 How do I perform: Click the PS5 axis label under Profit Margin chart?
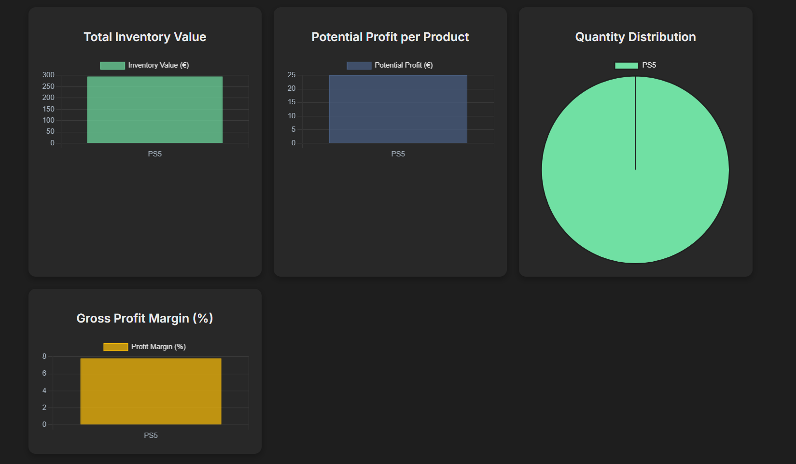(151, 436)
